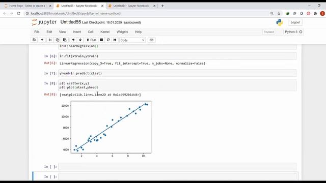Open the View menu
This screenshot has height=183, width=326.
[x=62, y=32]
